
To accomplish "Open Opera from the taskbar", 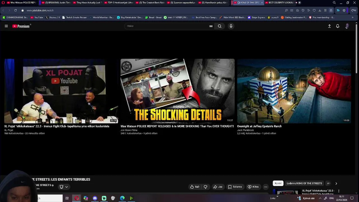I will click(77, 198).
